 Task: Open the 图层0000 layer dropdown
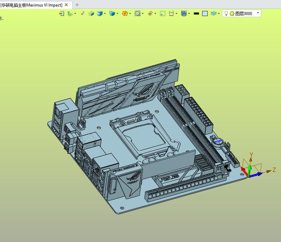point(258,13)
